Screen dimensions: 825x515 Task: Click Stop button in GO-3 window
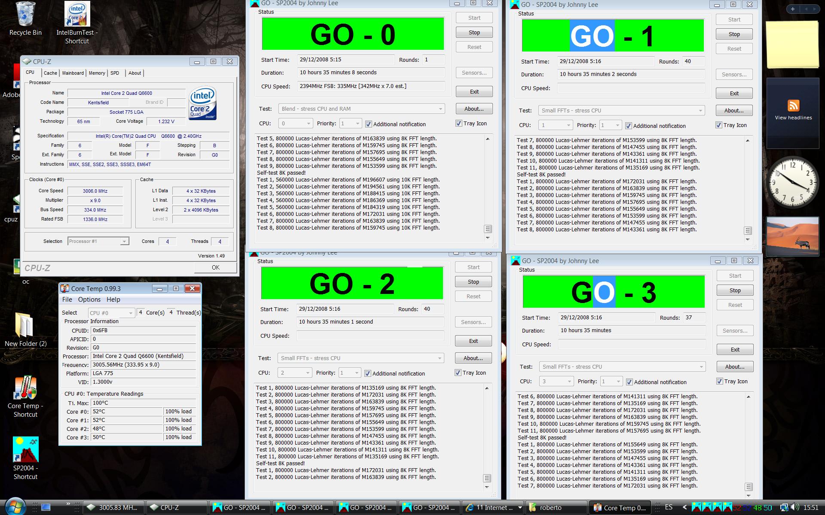pyautogui.click(x=735, y=291)
